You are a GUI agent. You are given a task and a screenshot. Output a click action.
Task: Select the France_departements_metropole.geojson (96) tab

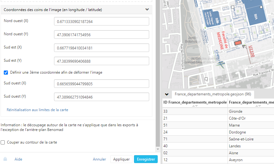(x=213, y=94)
